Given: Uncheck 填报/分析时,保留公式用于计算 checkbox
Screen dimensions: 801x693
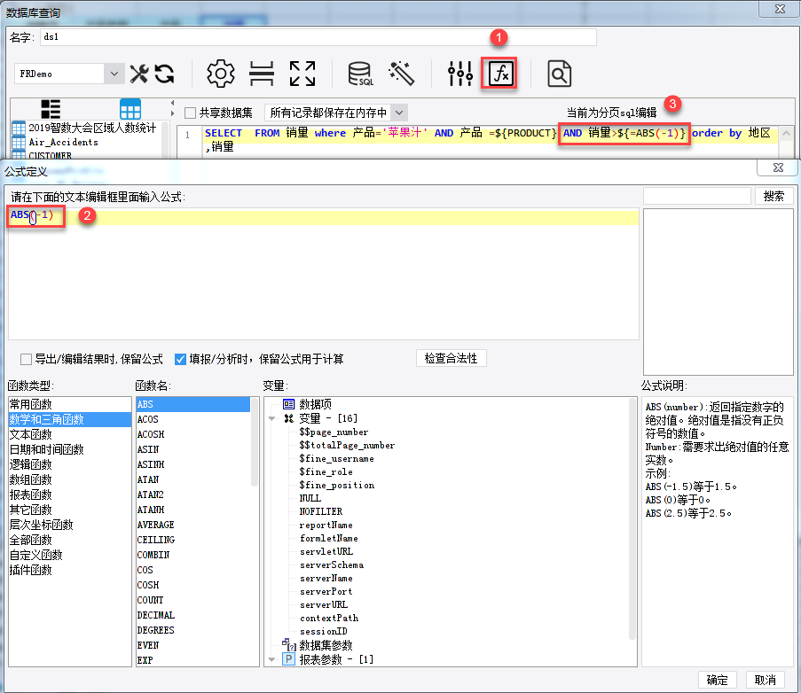Looking at the screenshot, I should click(180, 359).
